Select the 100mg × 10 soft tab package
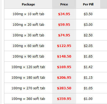107x104 pixels. pos(28,14)
